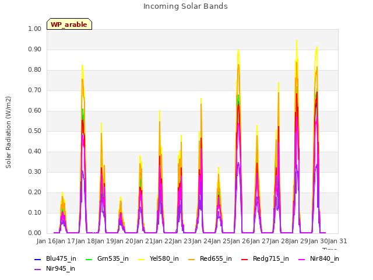Click the Red655_in legend label

tap(216, 258)
